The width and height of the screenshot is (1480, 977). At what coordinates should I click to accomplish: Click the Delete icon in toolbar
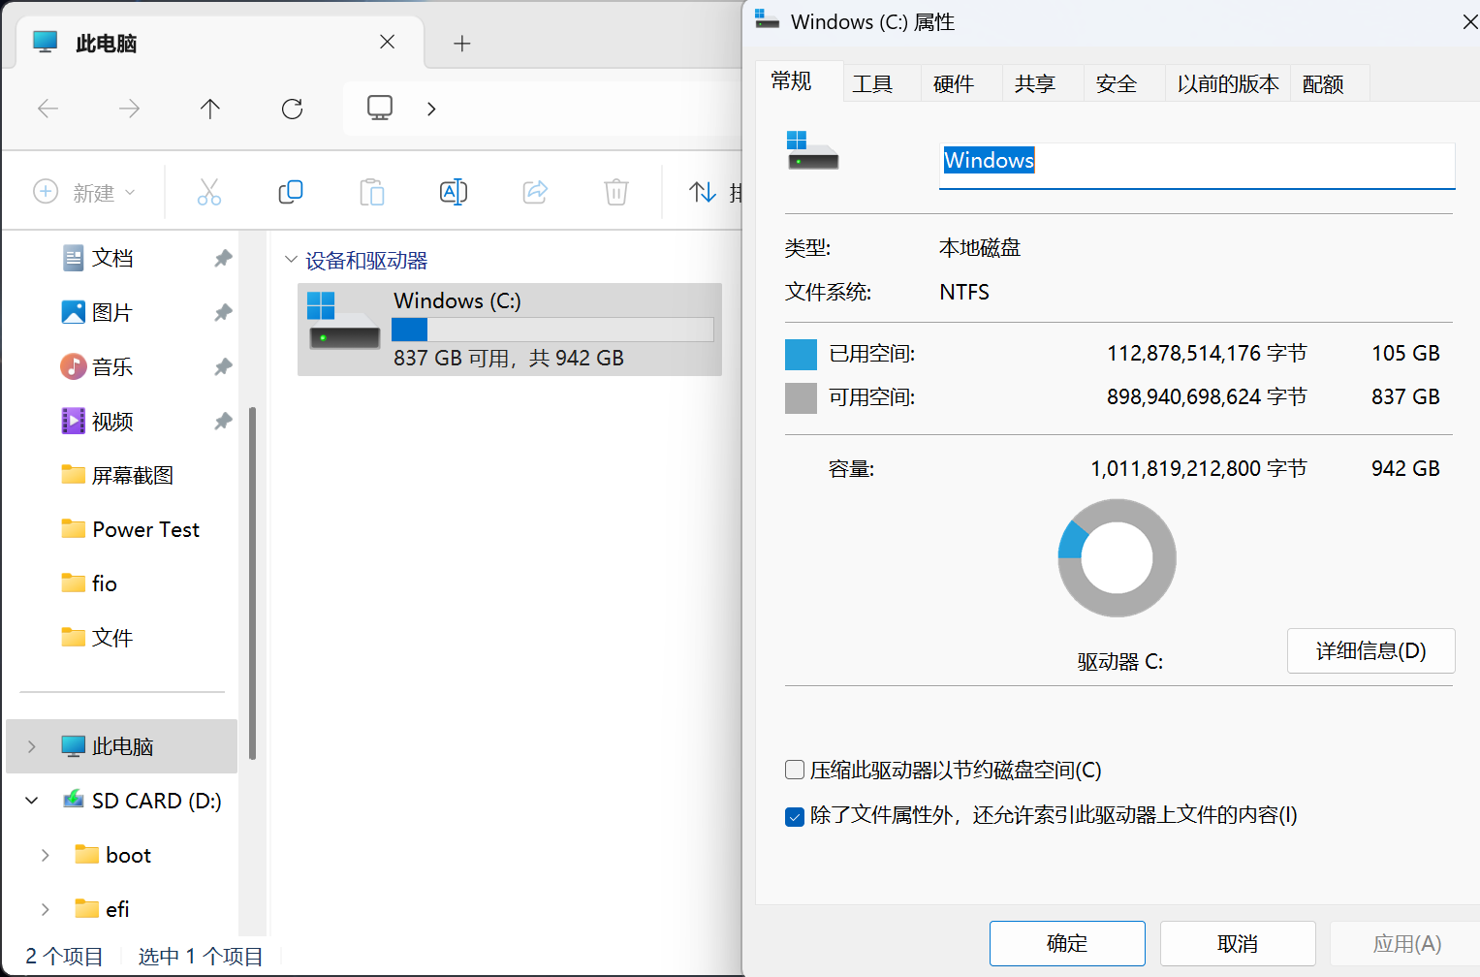[x=616, y=192]
